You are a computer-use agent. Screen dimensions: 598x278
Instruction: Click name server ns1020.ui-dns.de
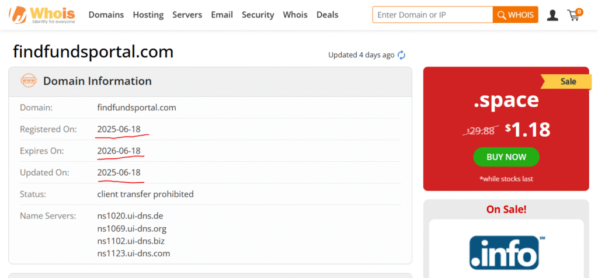(x=130, y=216)
